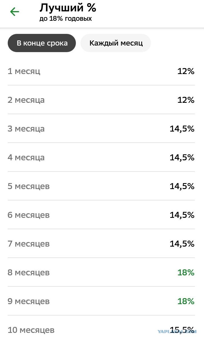
Task: Click the 'до 18% годовых' subtitle
Action: (x=66, y=19)
